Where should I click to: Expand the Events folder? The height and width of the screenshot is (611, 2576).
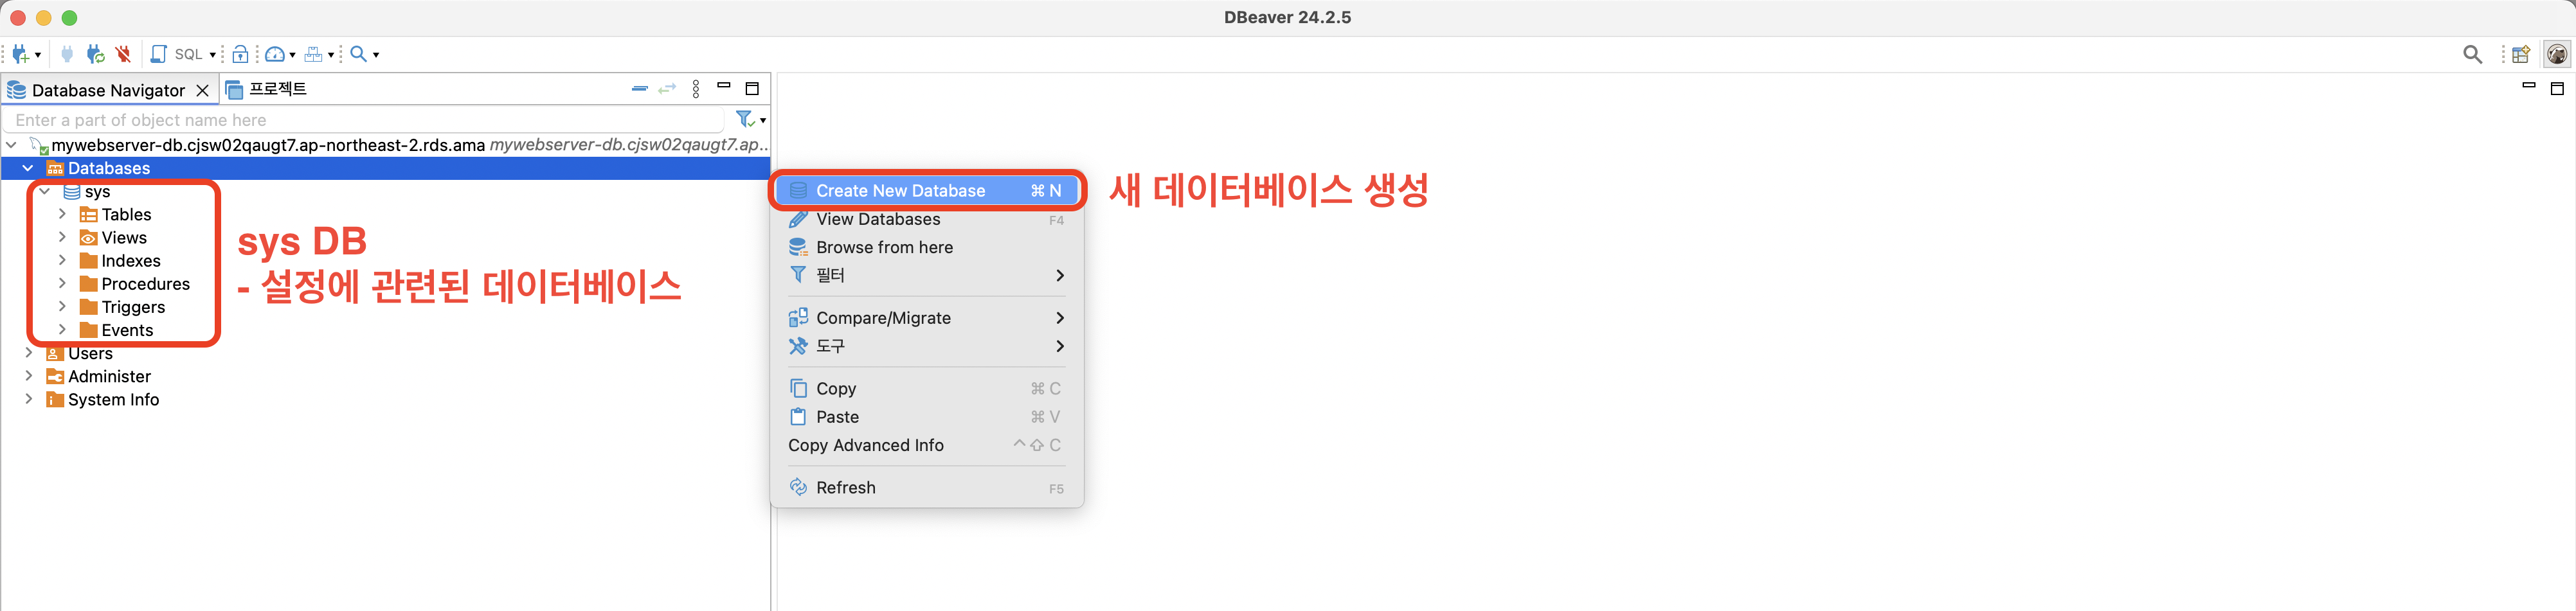point(62,329)
